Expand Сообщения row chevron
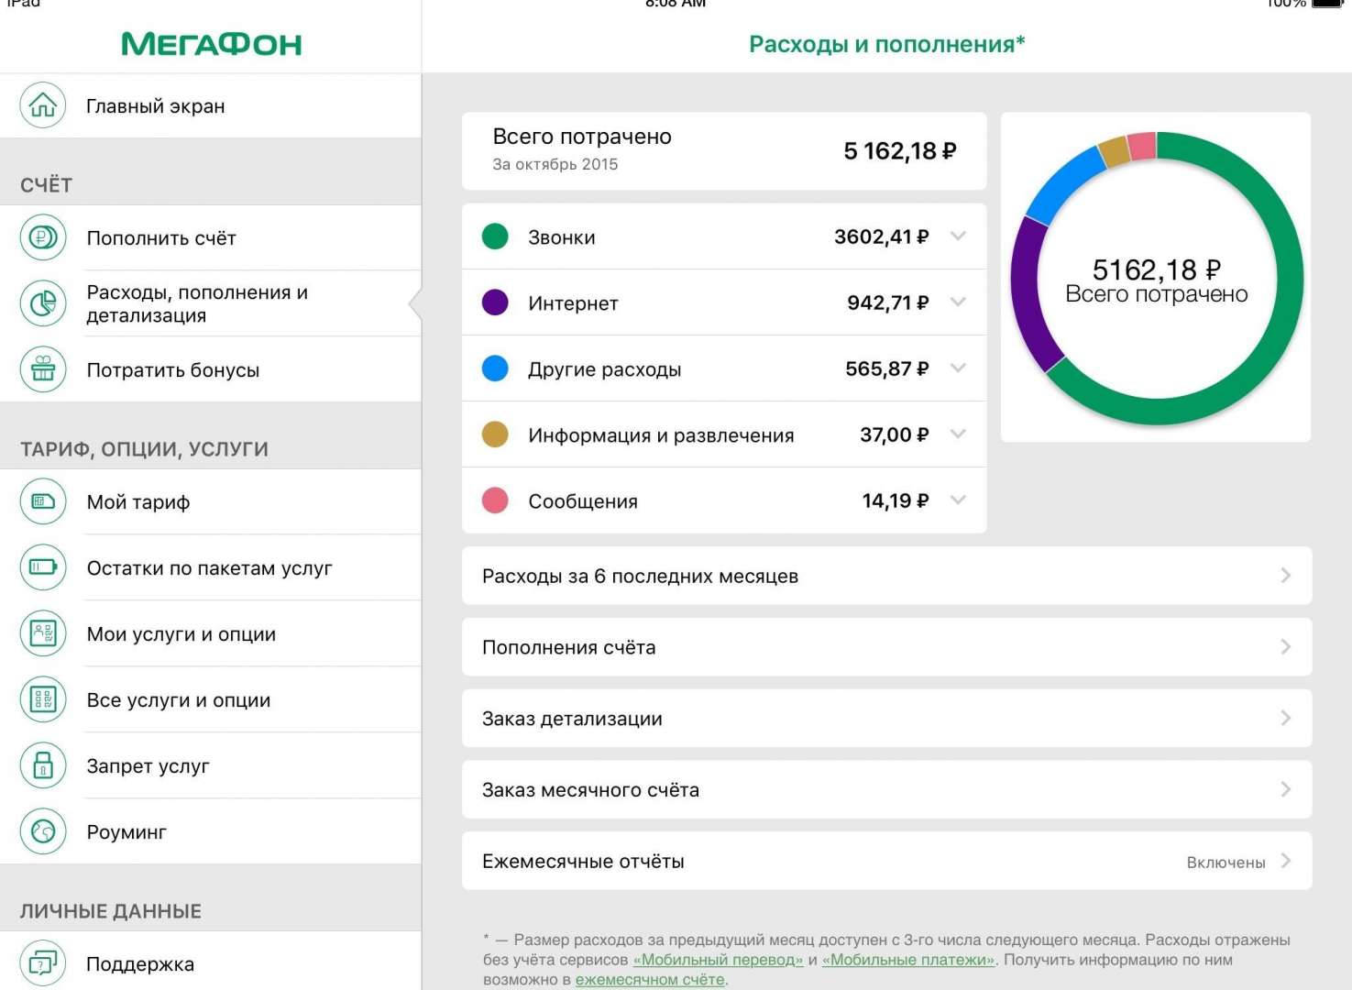The image size is (1352, 990). click(958, 500)
